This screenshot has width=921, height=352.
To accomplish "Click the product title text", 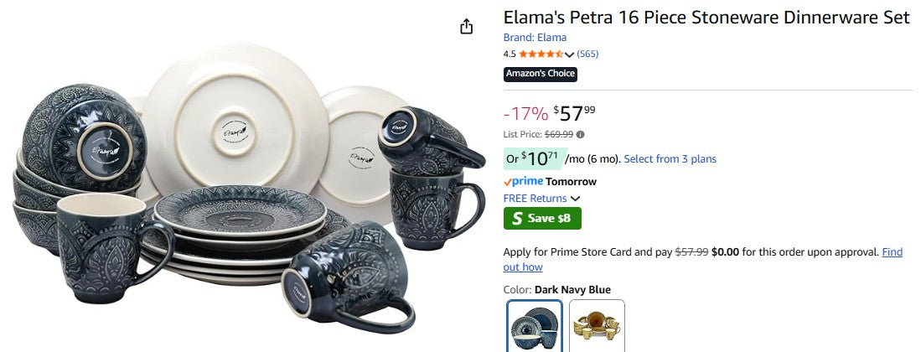I will tap(706, 18).
